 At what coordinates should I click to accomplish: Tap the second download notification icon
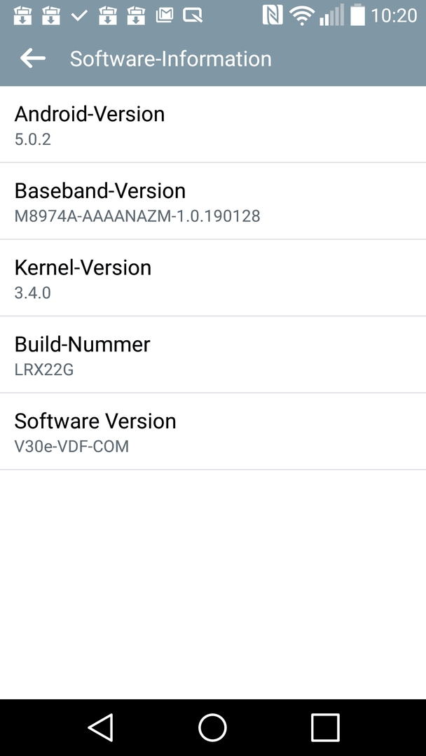click(x=50, y=15)
